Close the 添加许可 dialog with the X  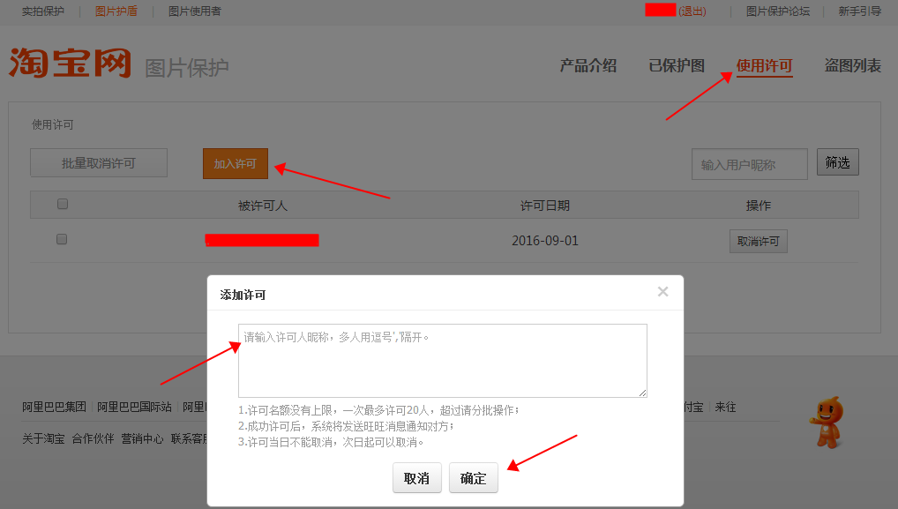(x=662, y=291)
